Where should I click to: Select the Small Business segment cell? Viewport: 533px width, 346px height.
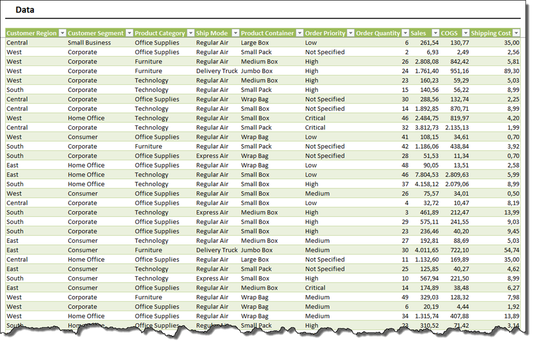(89, 43)
